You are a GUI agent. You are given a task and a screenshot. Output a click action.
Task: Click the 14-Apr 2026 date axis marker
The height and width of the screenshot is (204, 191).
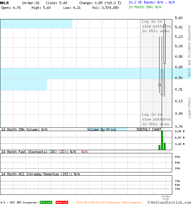(166, 198)
